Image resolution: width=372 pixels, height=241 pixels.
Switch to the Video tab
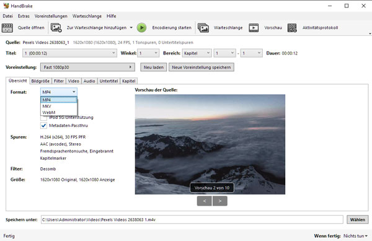(74, 81)
